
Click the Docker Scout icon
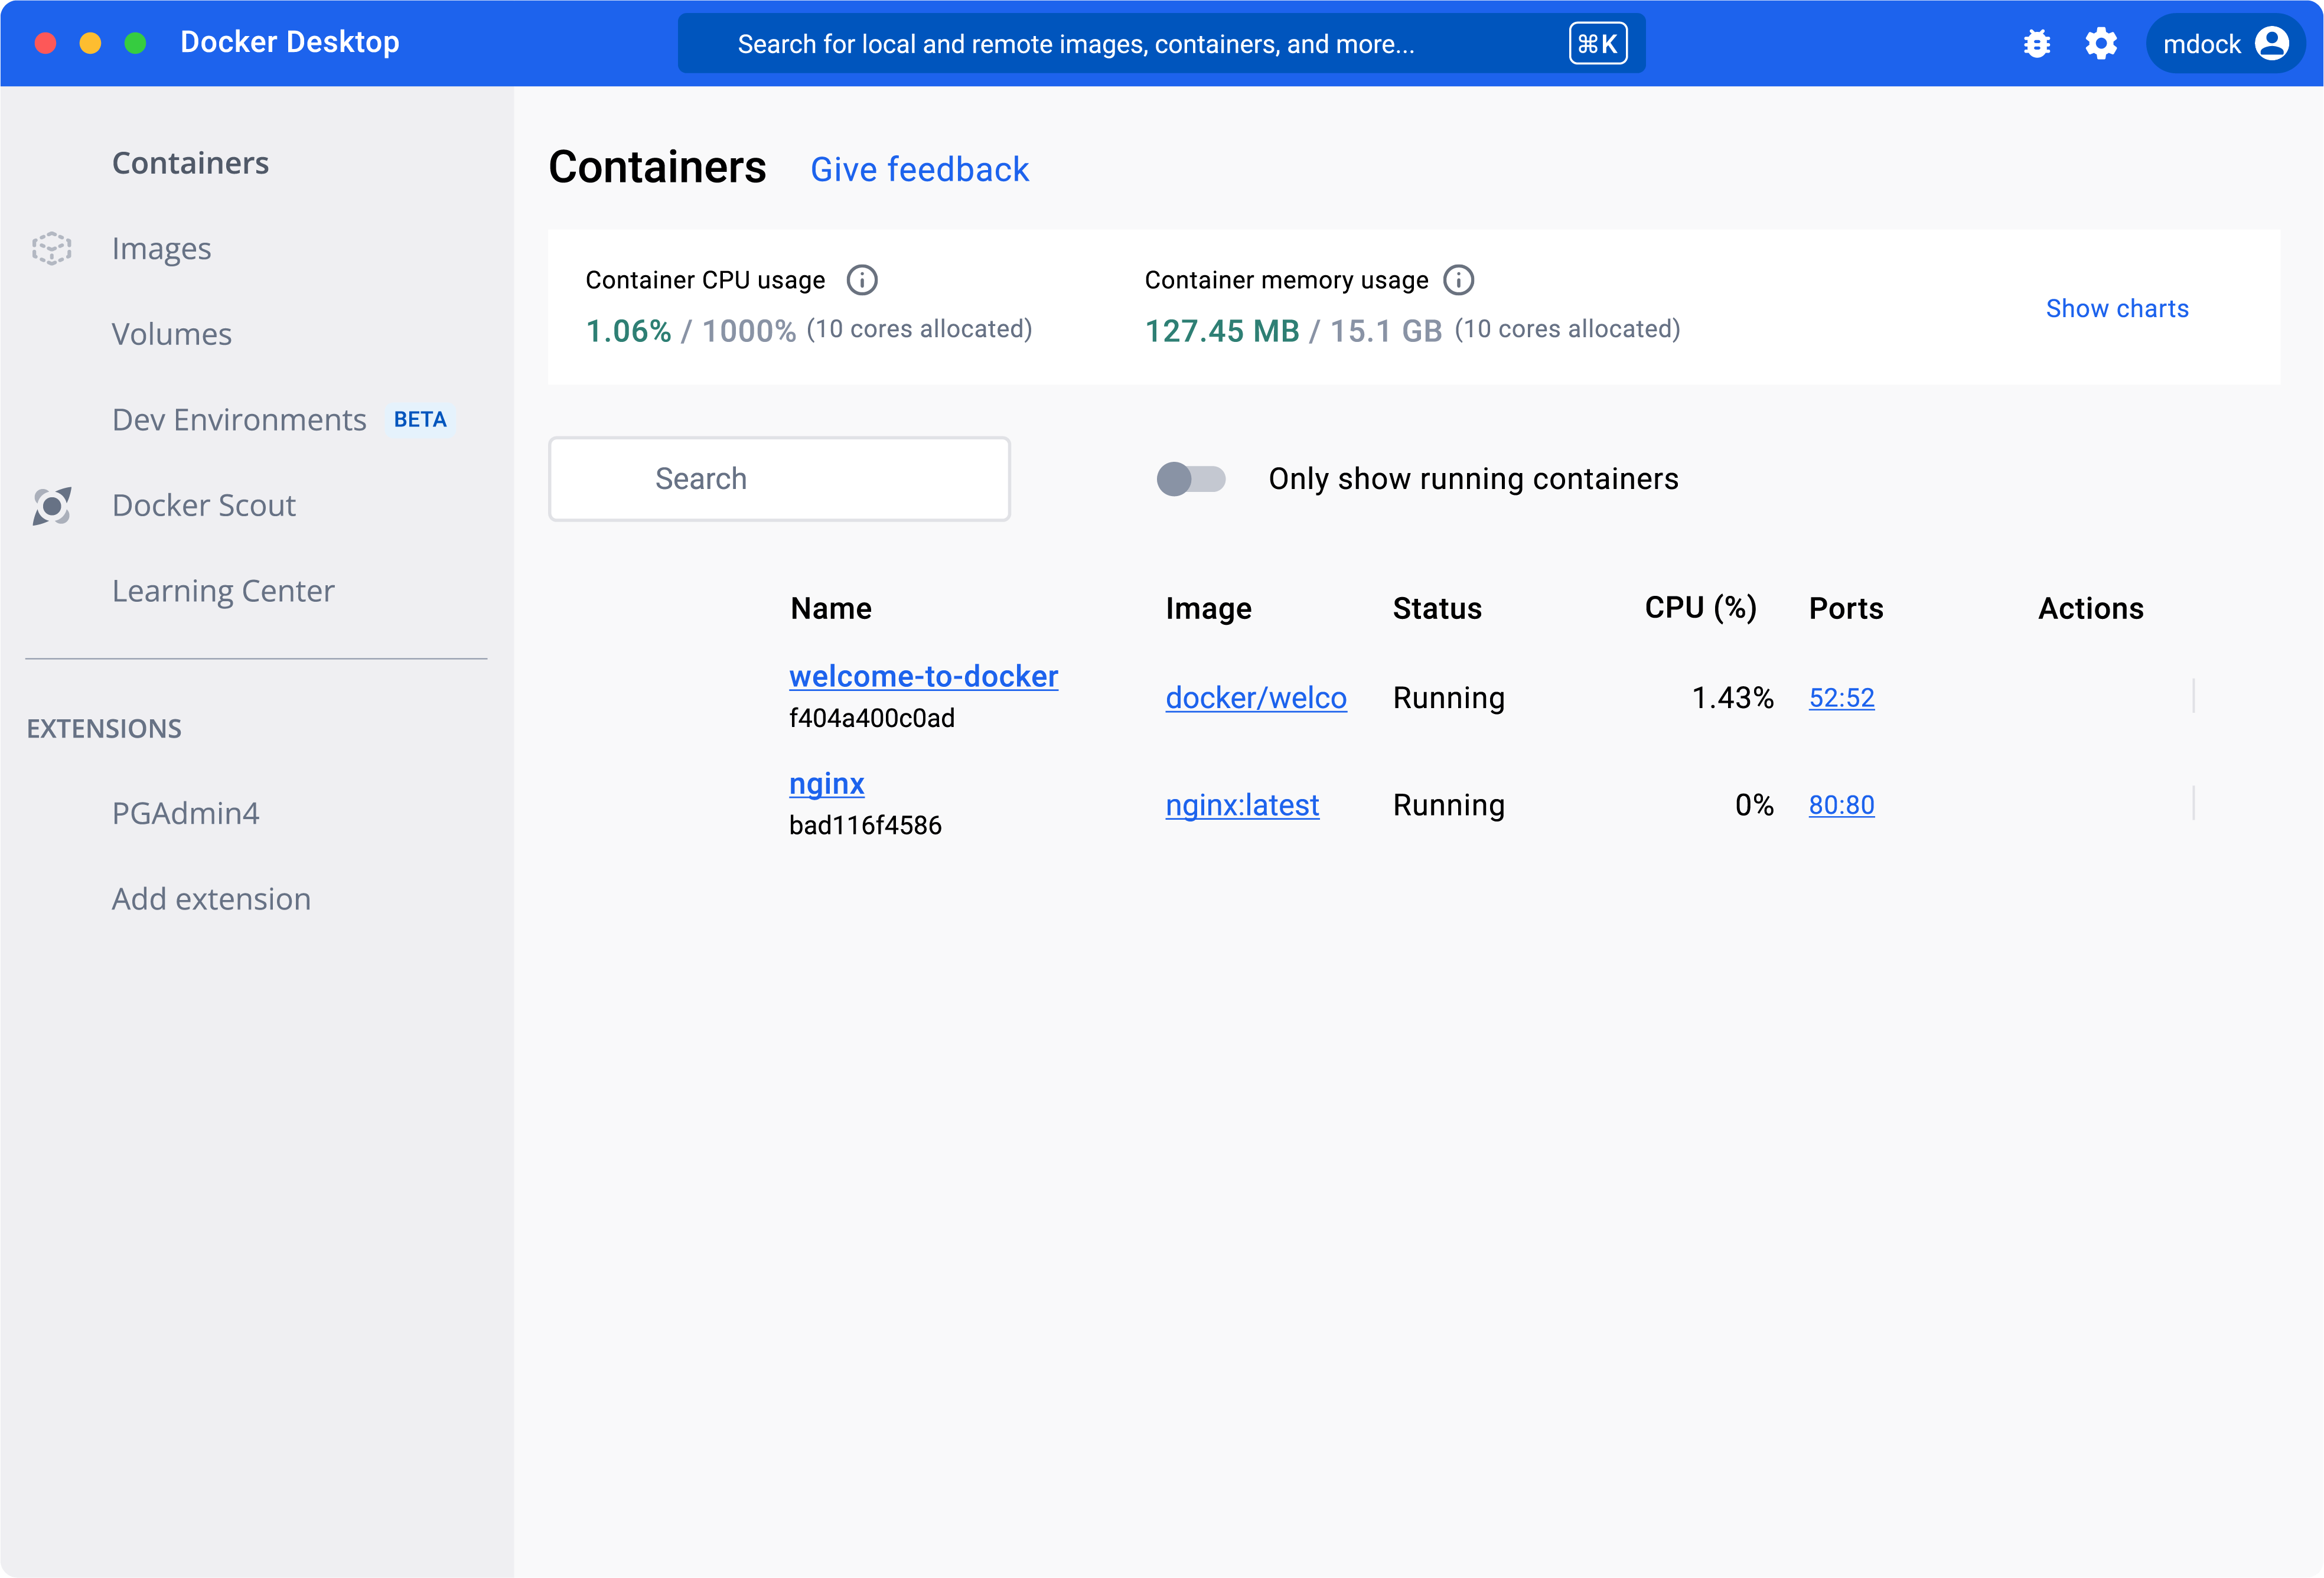(x=52, y=506)
